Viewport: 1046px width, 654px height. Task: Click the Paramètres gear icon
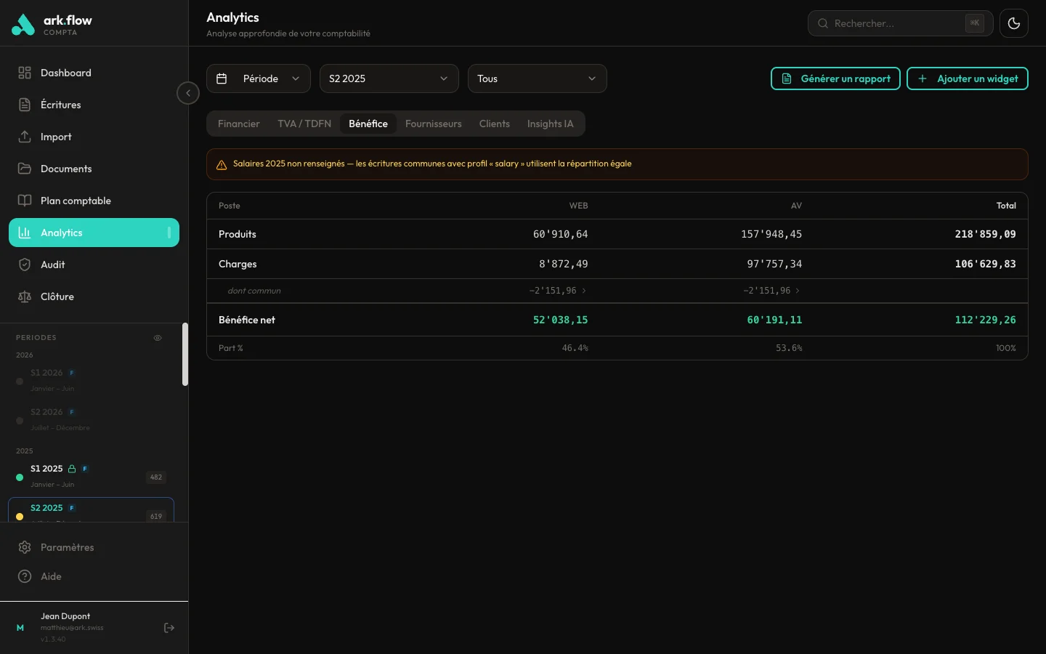click(x=24, y=547)
